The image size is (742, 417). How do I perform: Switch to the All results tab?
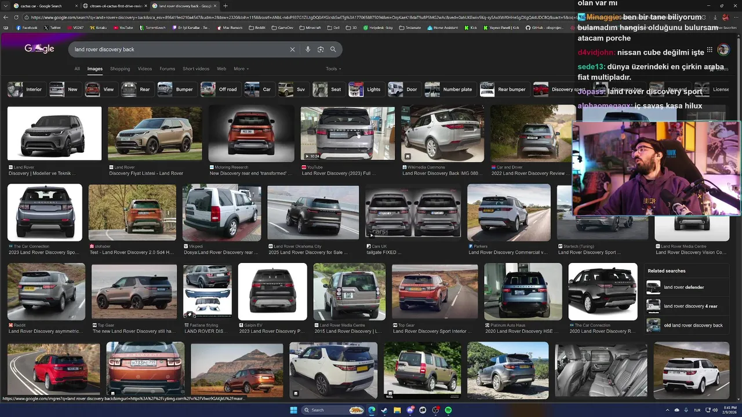pyautogui.click(x=77, y=69)
